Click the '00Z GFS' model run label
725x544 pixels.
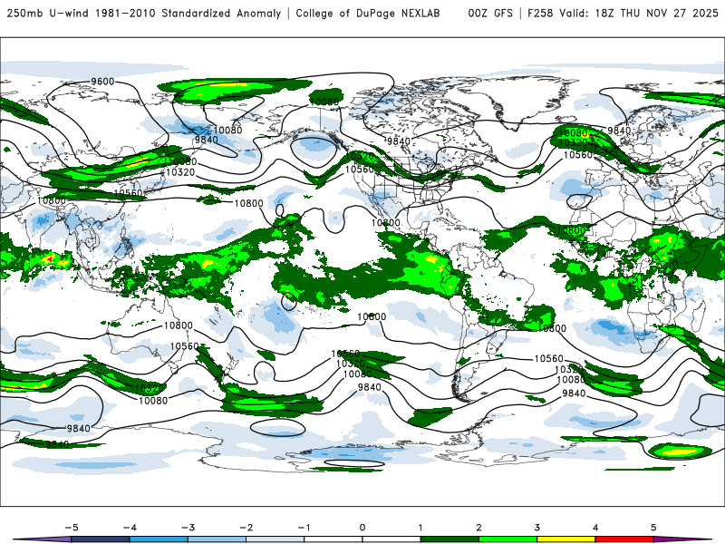pos(490,13)
